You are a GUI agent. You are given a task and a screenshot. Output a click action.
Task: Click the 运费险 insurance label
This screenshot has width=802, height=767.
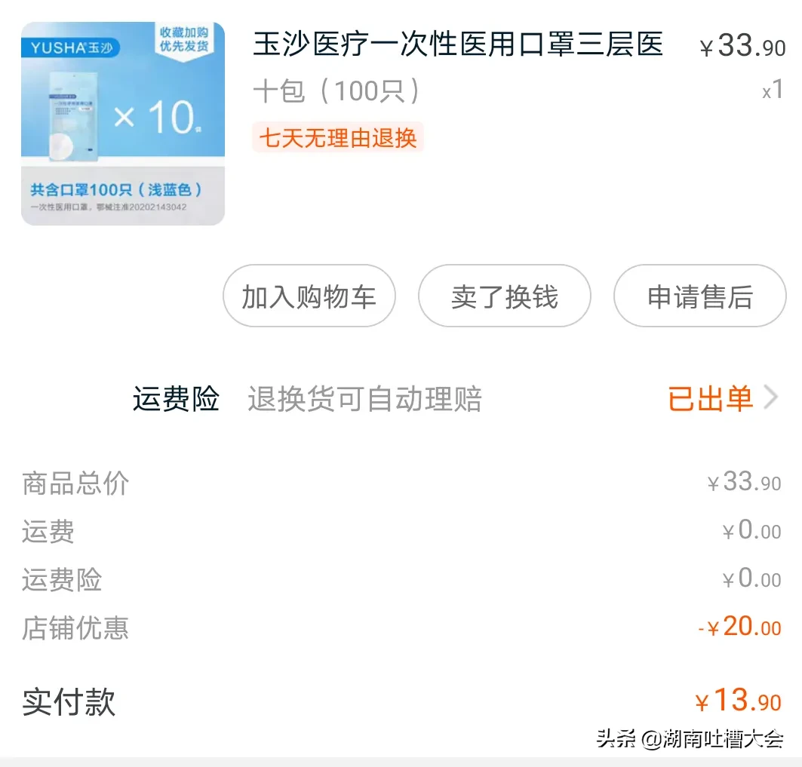175,399
